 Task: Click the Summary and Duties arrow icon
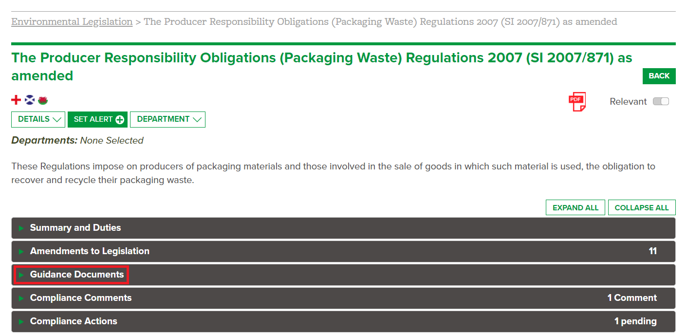click(x=21, y=228)
